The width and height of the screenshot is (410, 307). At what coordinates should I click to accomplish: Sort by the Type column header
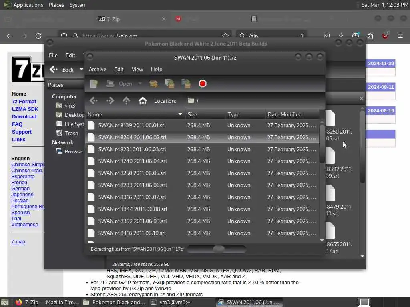[245, 115]
